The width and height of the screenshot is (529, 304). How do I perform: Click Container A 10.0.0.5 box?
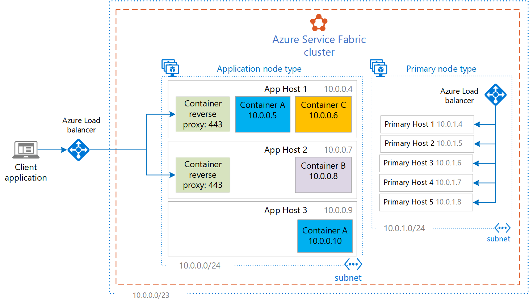263,114
